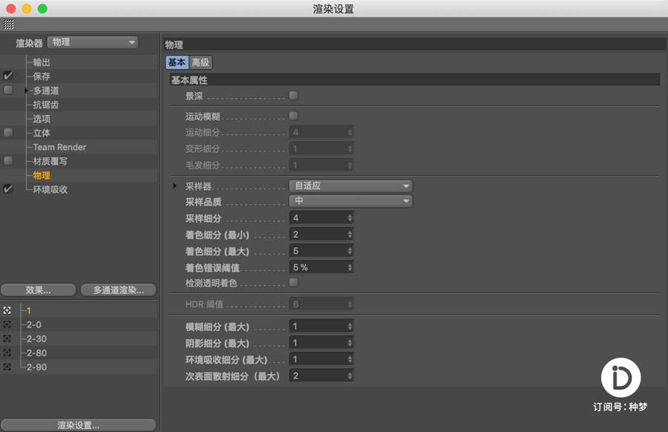Expand the 多通道 tree arrow
The width and height of the screenshot is (668, 432).
click(27, 91)
